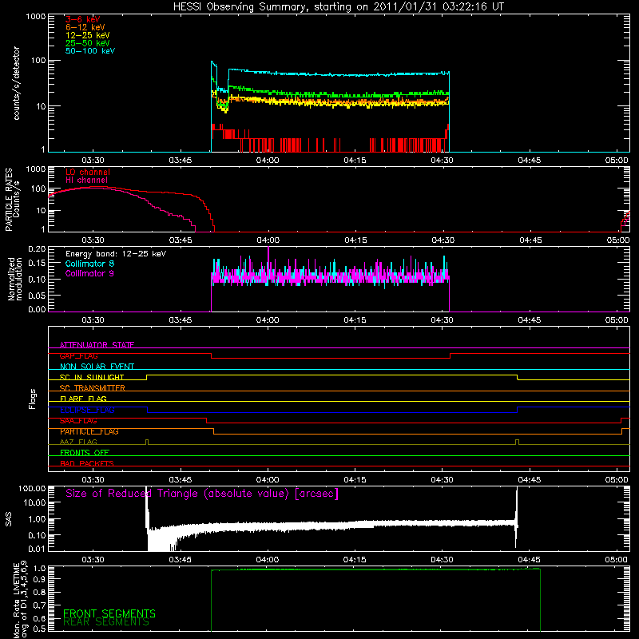The height and width of the screenshot is (639, 639).
Task: Click the 'FRONT SEGMENTS' legend label
Action: 109,613
